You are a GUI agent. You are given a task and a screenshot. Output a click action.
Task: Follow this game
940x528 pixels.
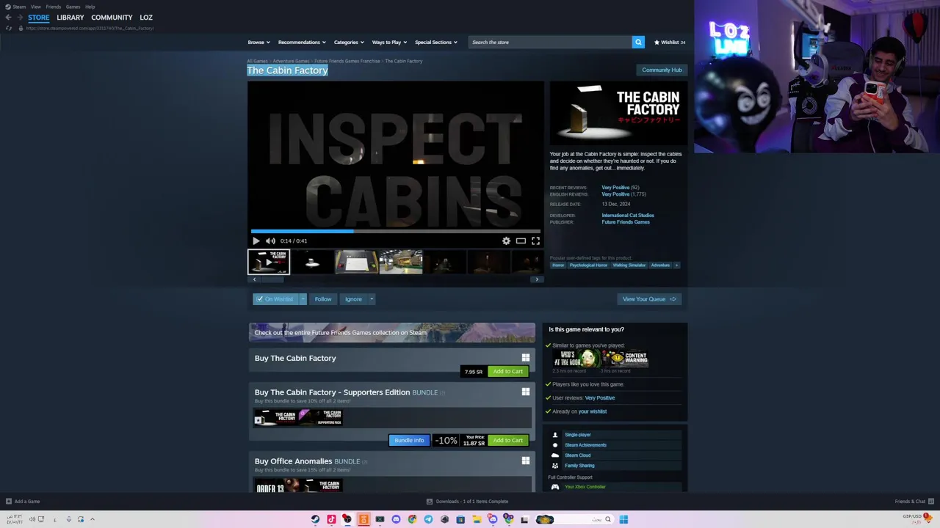tap(323, 299)
